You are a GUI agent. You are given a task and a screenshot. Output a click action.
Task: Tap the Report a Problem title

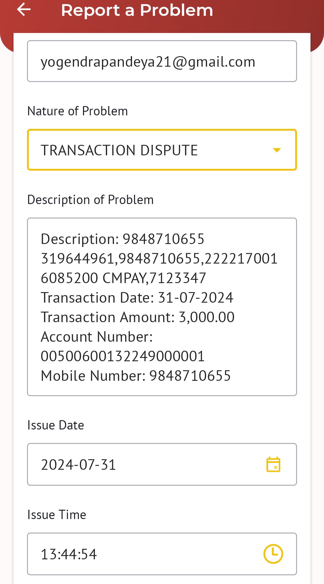137,10
